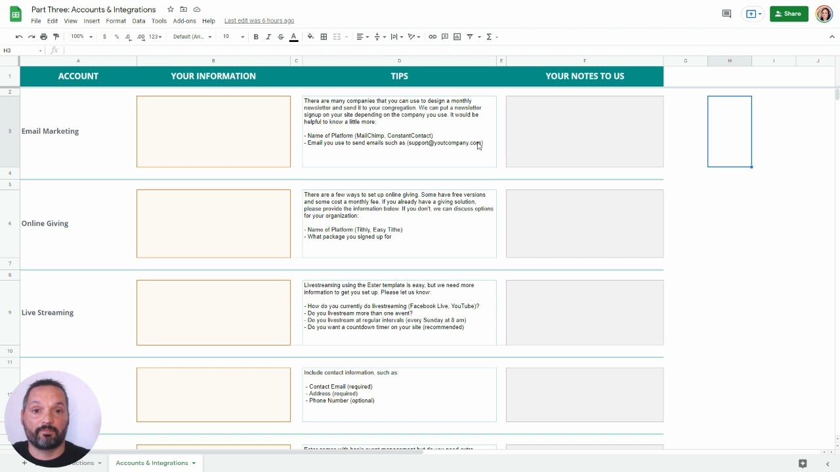This screenshot has width=840, height=472.
Task: Toggle strikethrough formatting
Action: click(281, 37)
